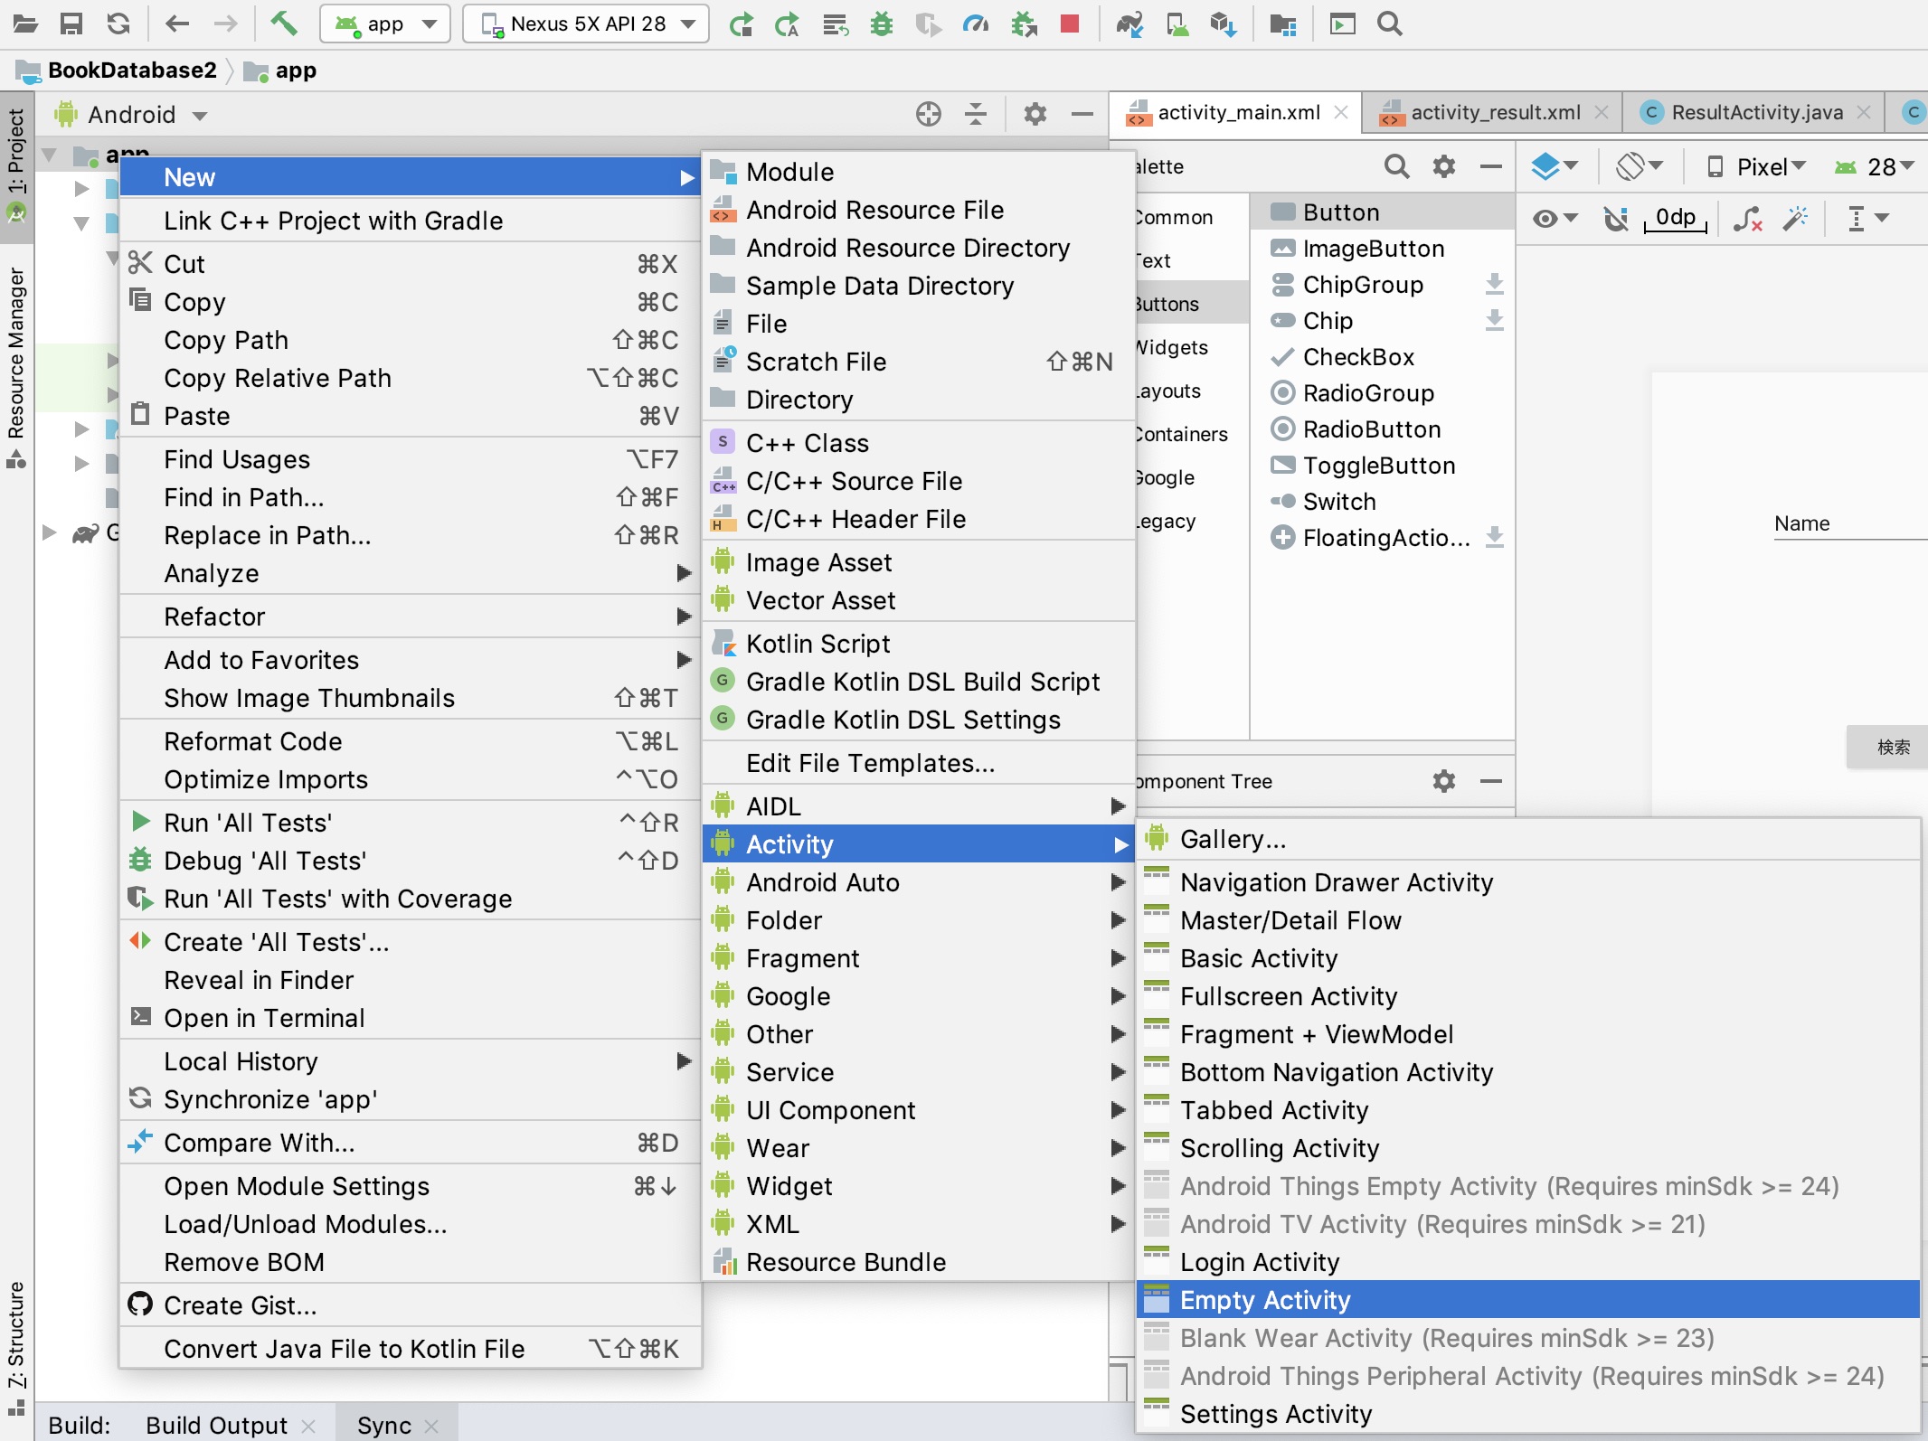This screenshot has height=1441, width=1928.
Task: Collapse the app tree node arrow
Action: pos(51,155)
